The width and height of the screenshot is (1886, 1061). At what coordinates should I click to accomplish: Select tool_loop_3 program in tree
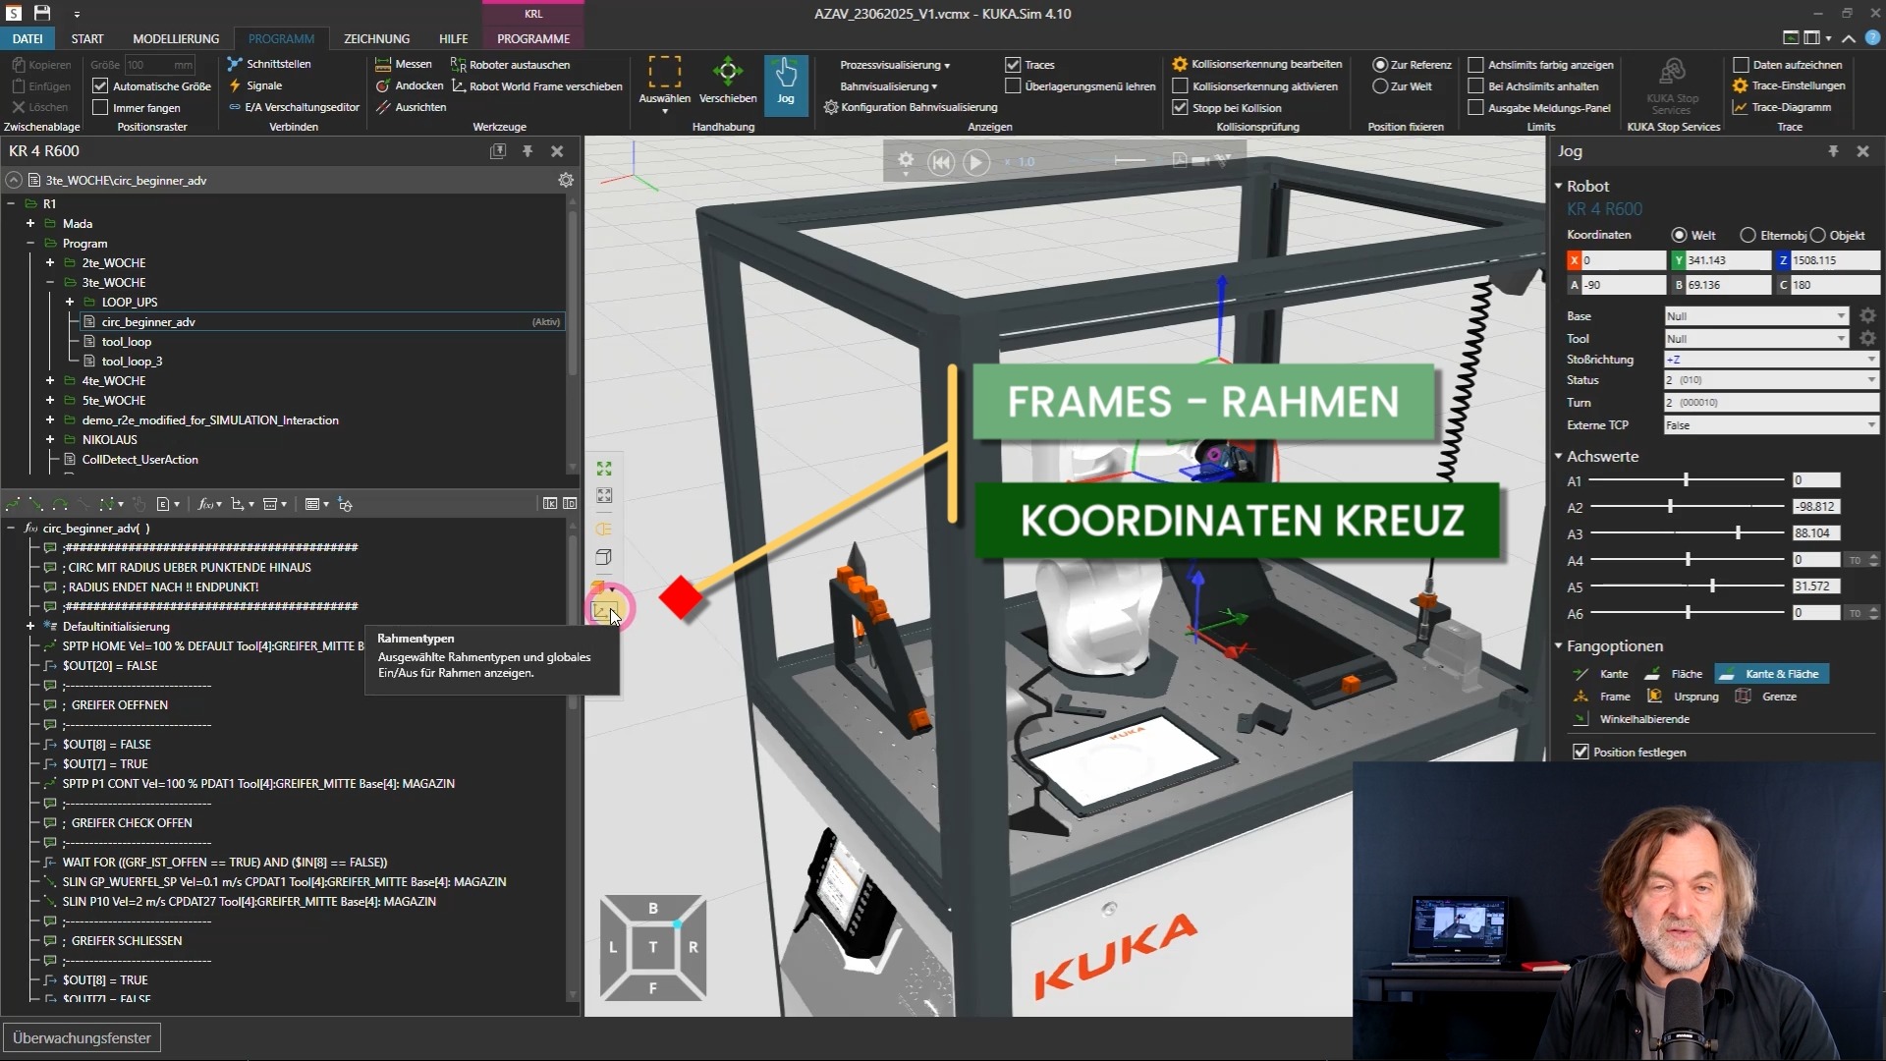pyautogui.click(x=132, y=361)
